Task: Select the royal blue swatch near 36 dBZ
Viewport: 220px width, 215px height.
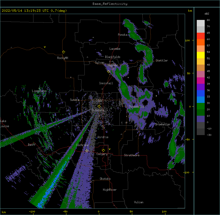Action: click(201, 93)
